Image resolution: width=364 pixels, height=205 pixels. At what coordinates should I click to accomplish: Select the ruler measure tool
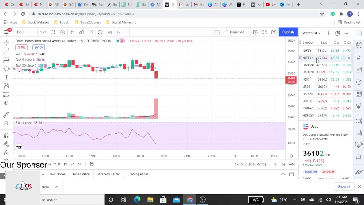[6, 115]
